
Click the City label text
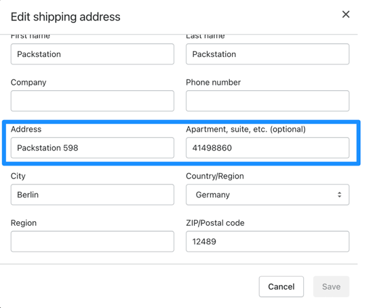pos(18,176)
